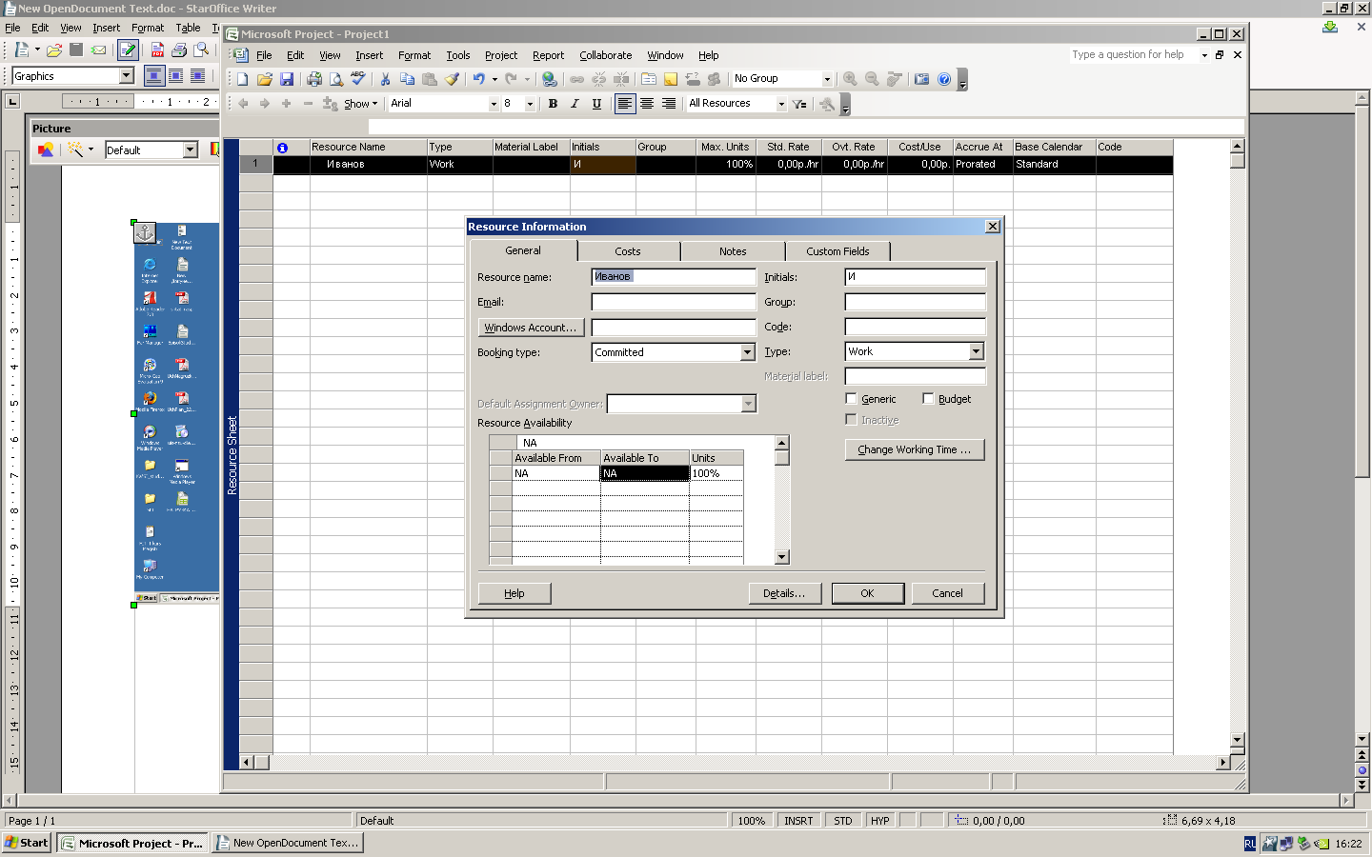Image resolution: width=1372 pixels, height=857 pixels.
Task: Switch to the Notes tab
Action: [x=733, y=251]
